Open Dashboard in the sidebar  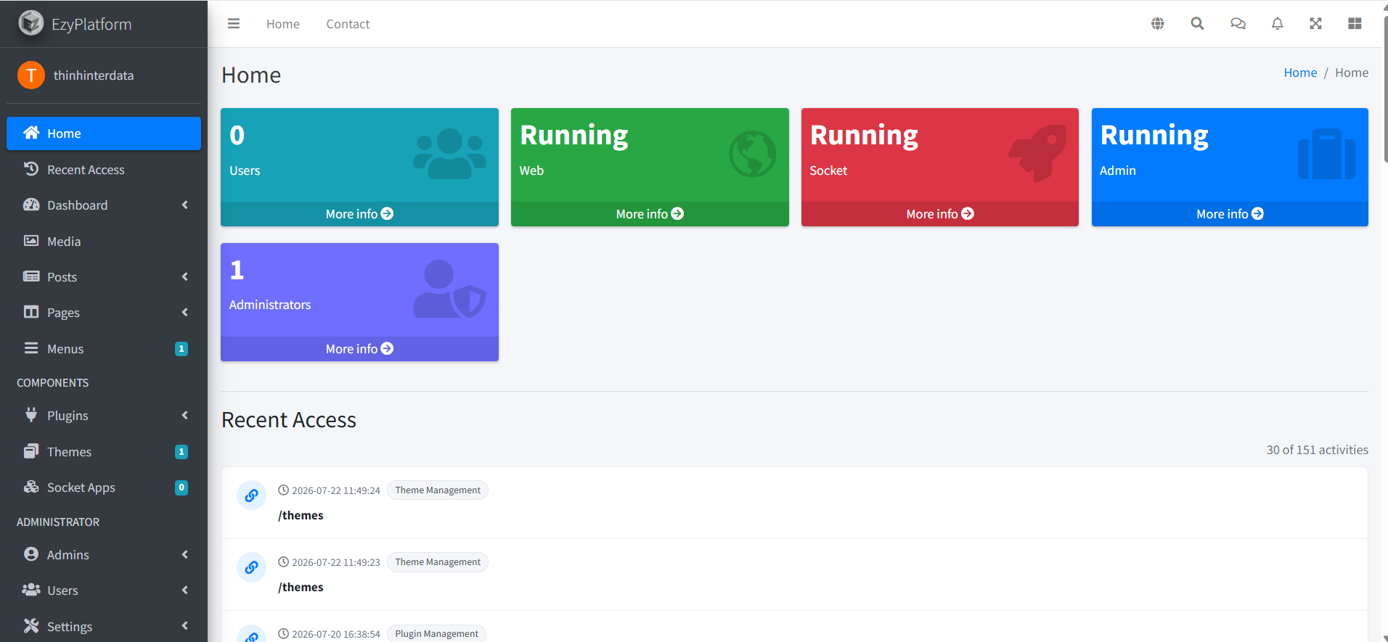[104, 205]
